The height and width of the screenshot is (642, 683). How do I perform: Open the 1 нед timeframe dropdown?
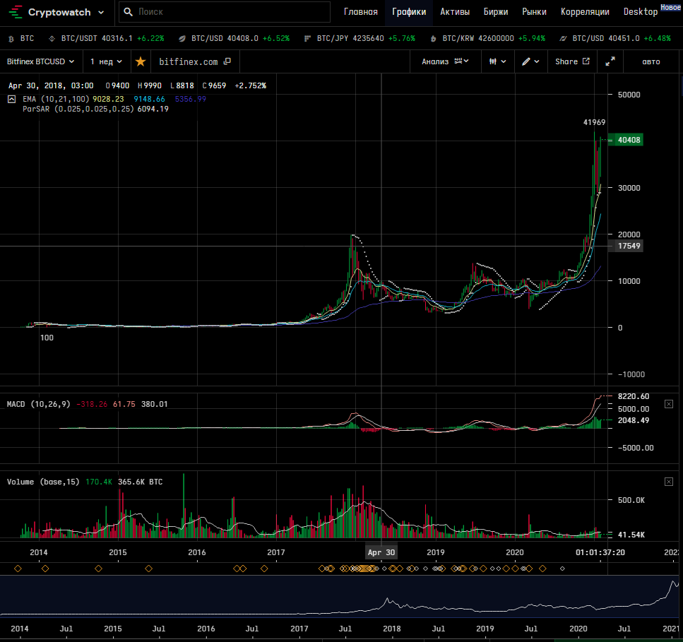point(106,61)
